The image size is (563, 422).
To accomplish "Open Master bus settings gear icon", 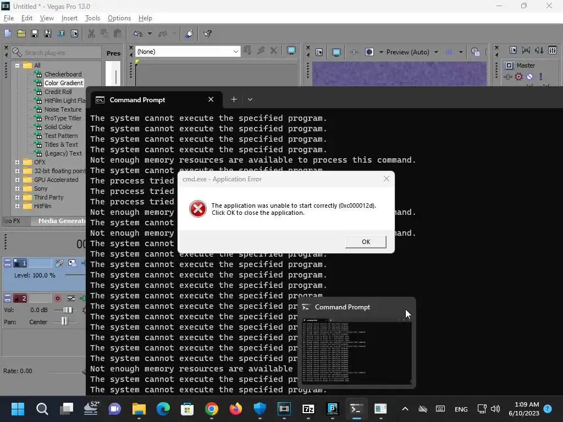I will point(518,76).
